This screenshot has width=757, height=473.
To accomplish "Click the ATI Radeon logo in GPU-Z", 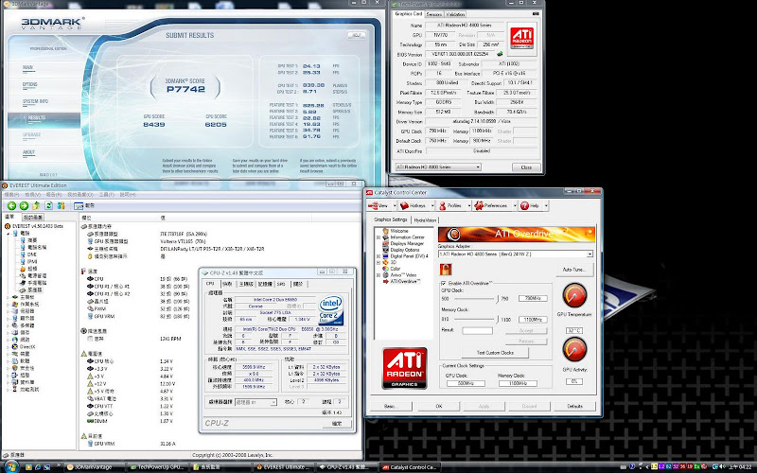I will tap(522, 37).
